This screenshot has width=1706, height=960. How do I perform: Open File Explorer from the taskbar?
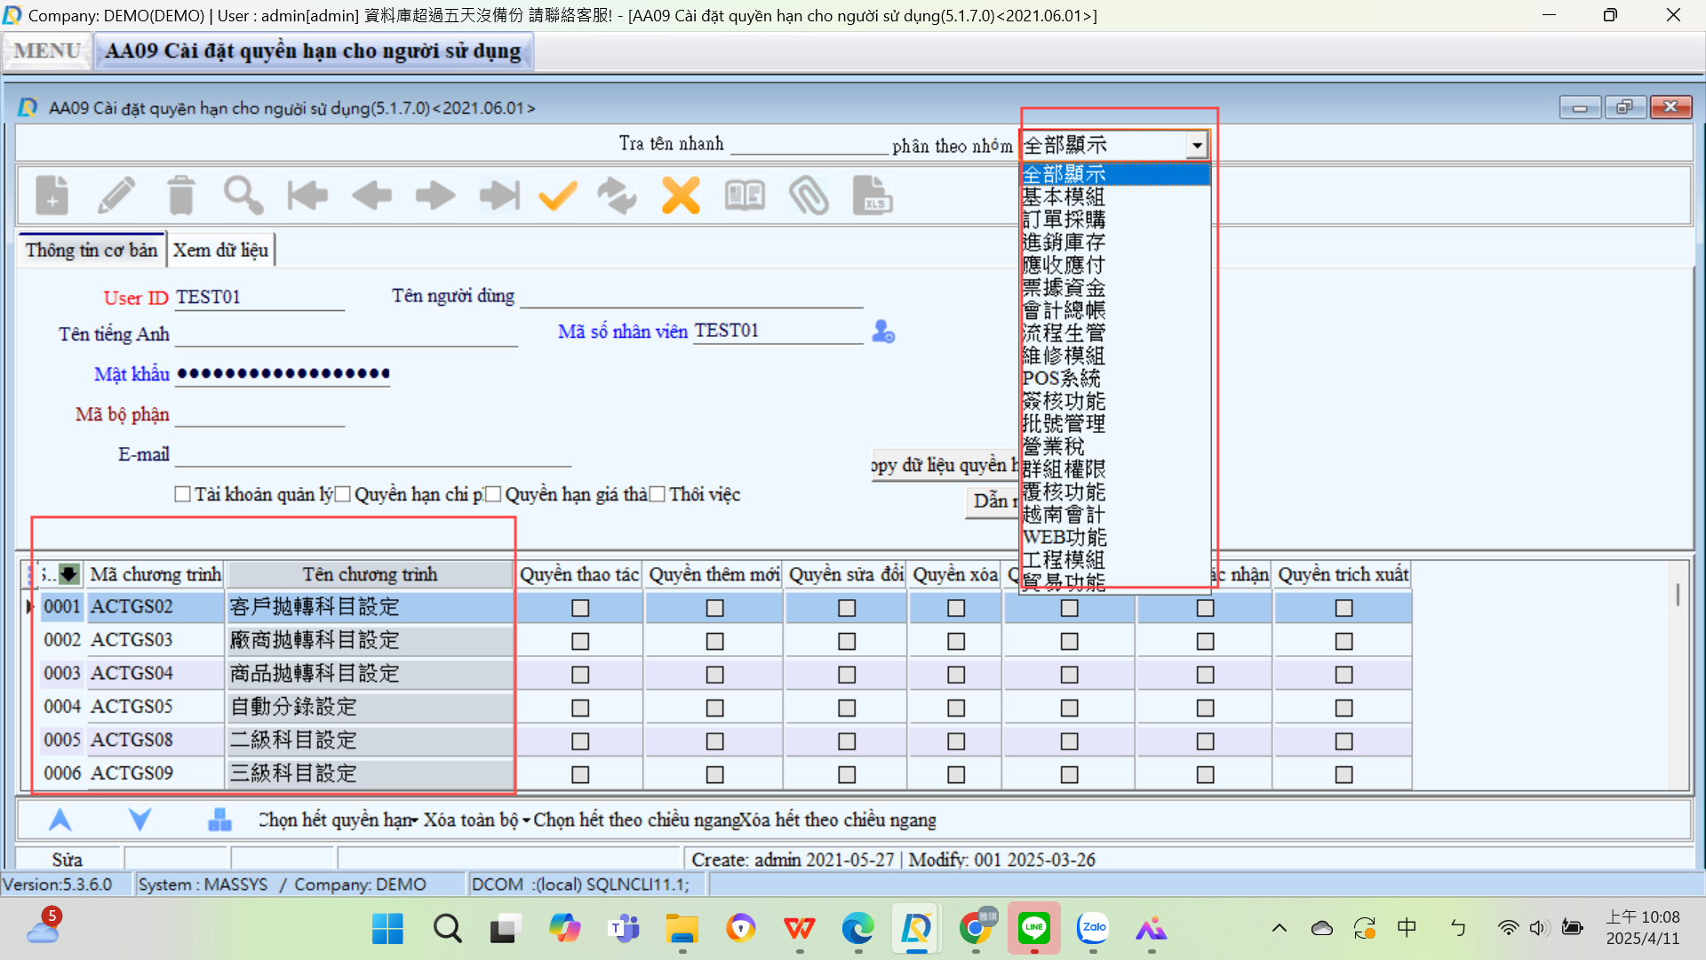coord(682,929)
